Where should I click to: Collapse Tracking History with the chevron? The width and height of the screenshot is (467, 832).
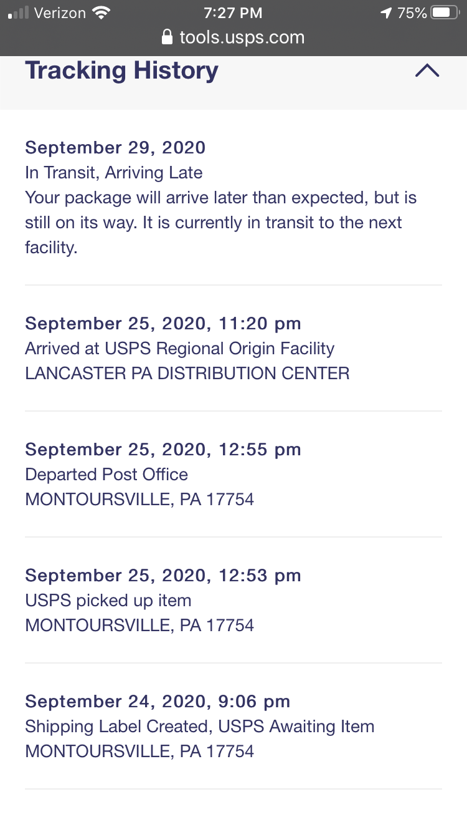[x=427, y=70]
